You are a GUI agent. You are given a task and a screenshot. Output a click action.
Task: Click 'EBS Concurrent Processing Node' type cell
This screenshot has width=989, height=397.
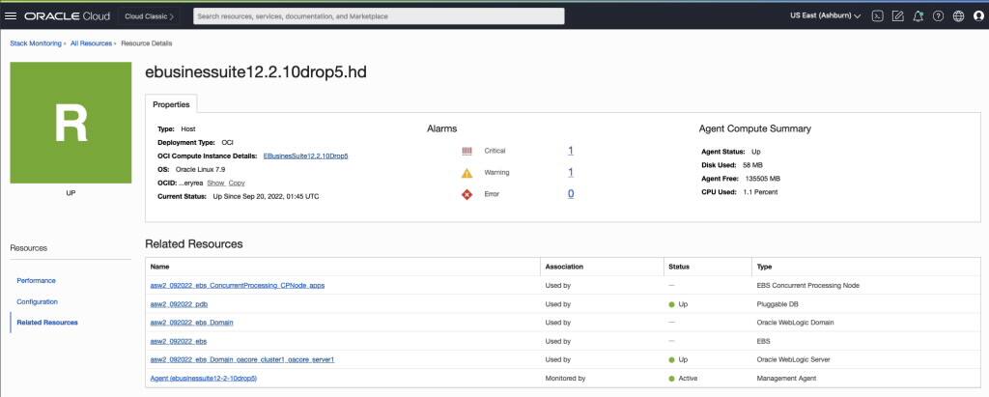808,285
